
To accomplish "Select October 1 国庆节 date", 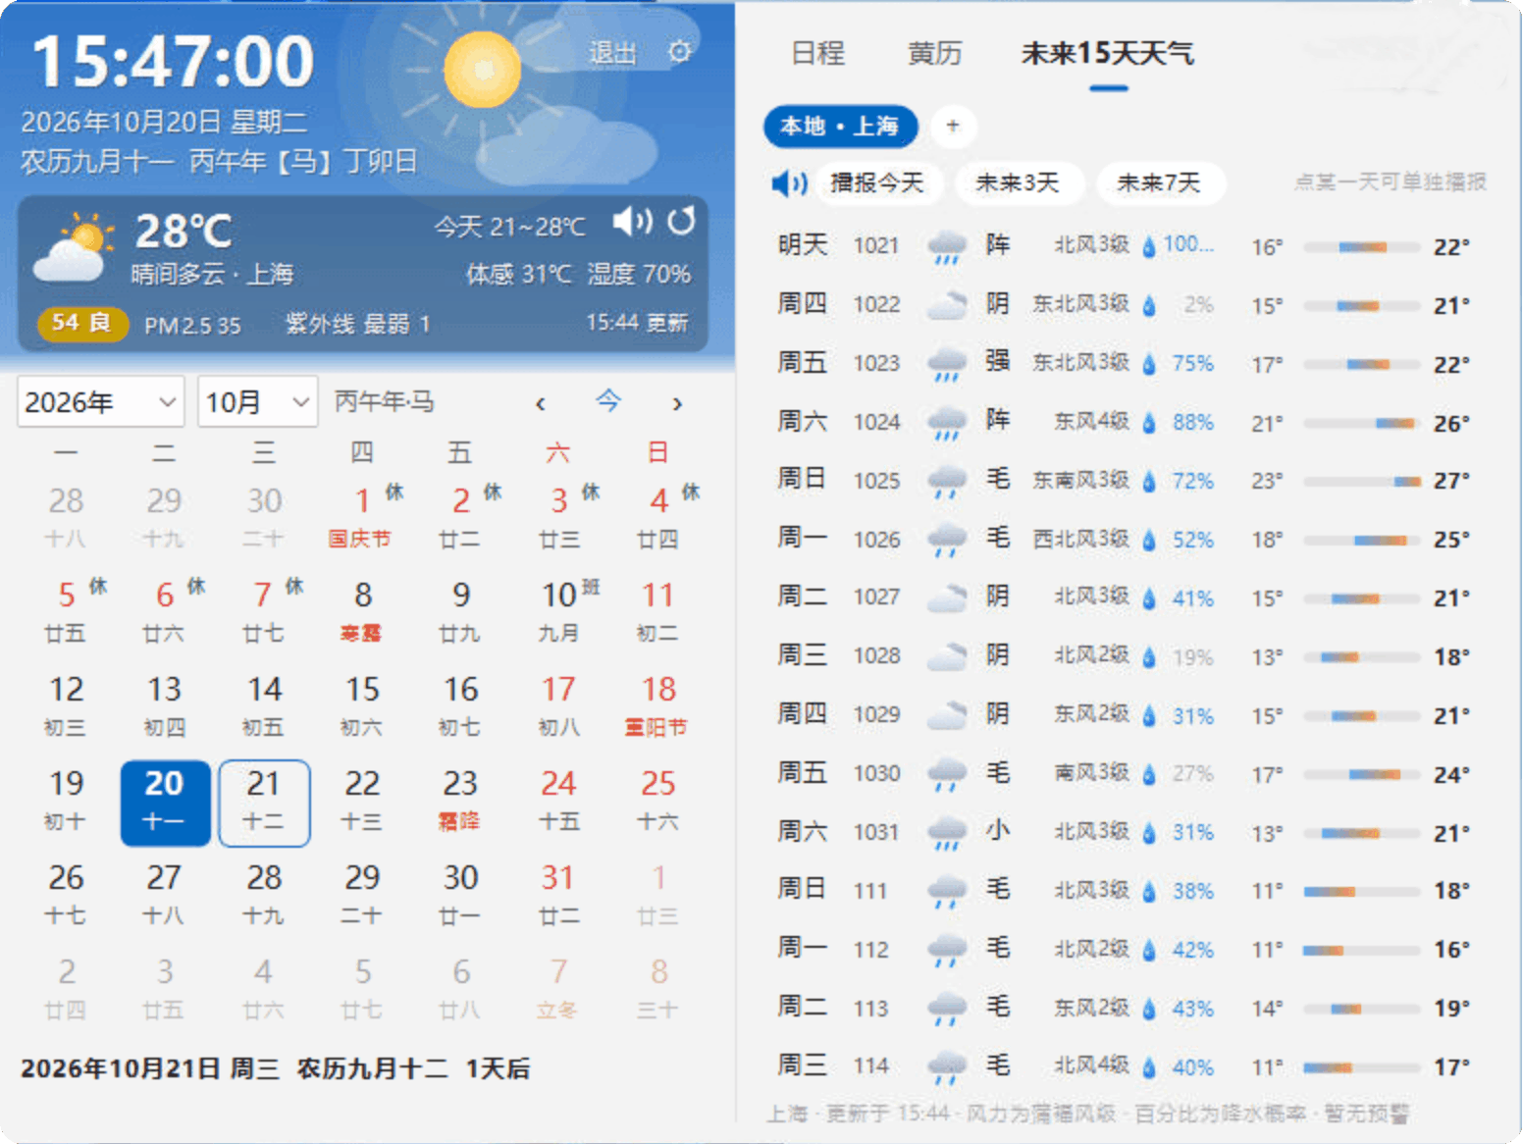I will [362, 517].
